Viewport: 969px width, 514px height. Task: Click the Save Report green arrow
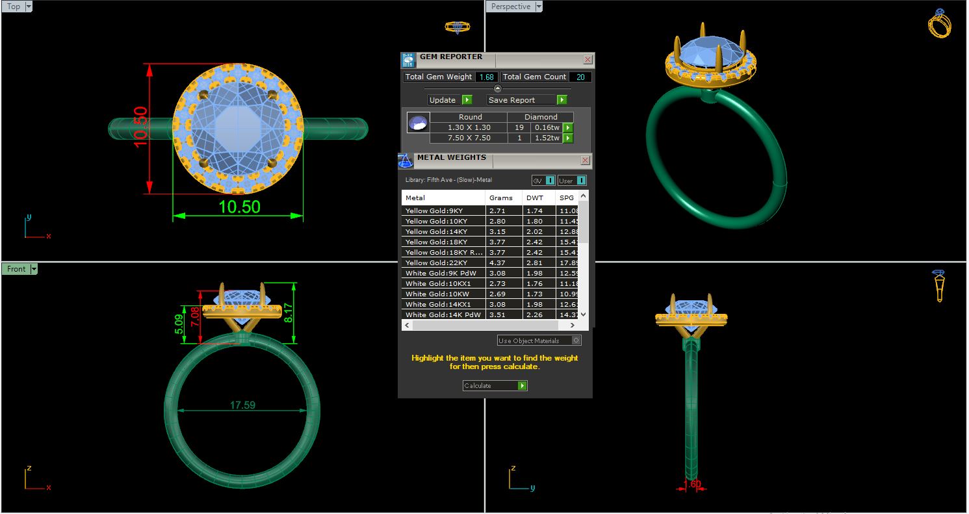tap(562, 100)
